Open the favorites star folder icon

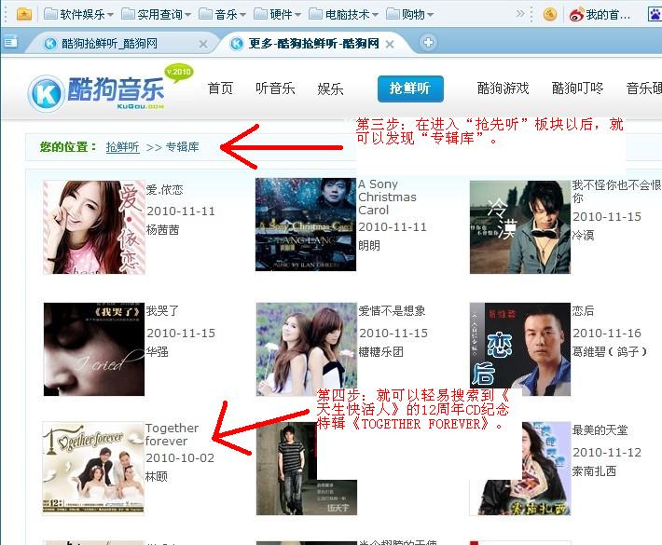(x=24, y=14)
